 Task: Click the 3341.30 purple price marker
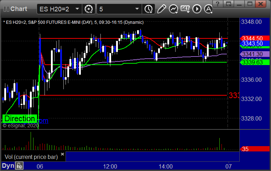coord(255,54)
